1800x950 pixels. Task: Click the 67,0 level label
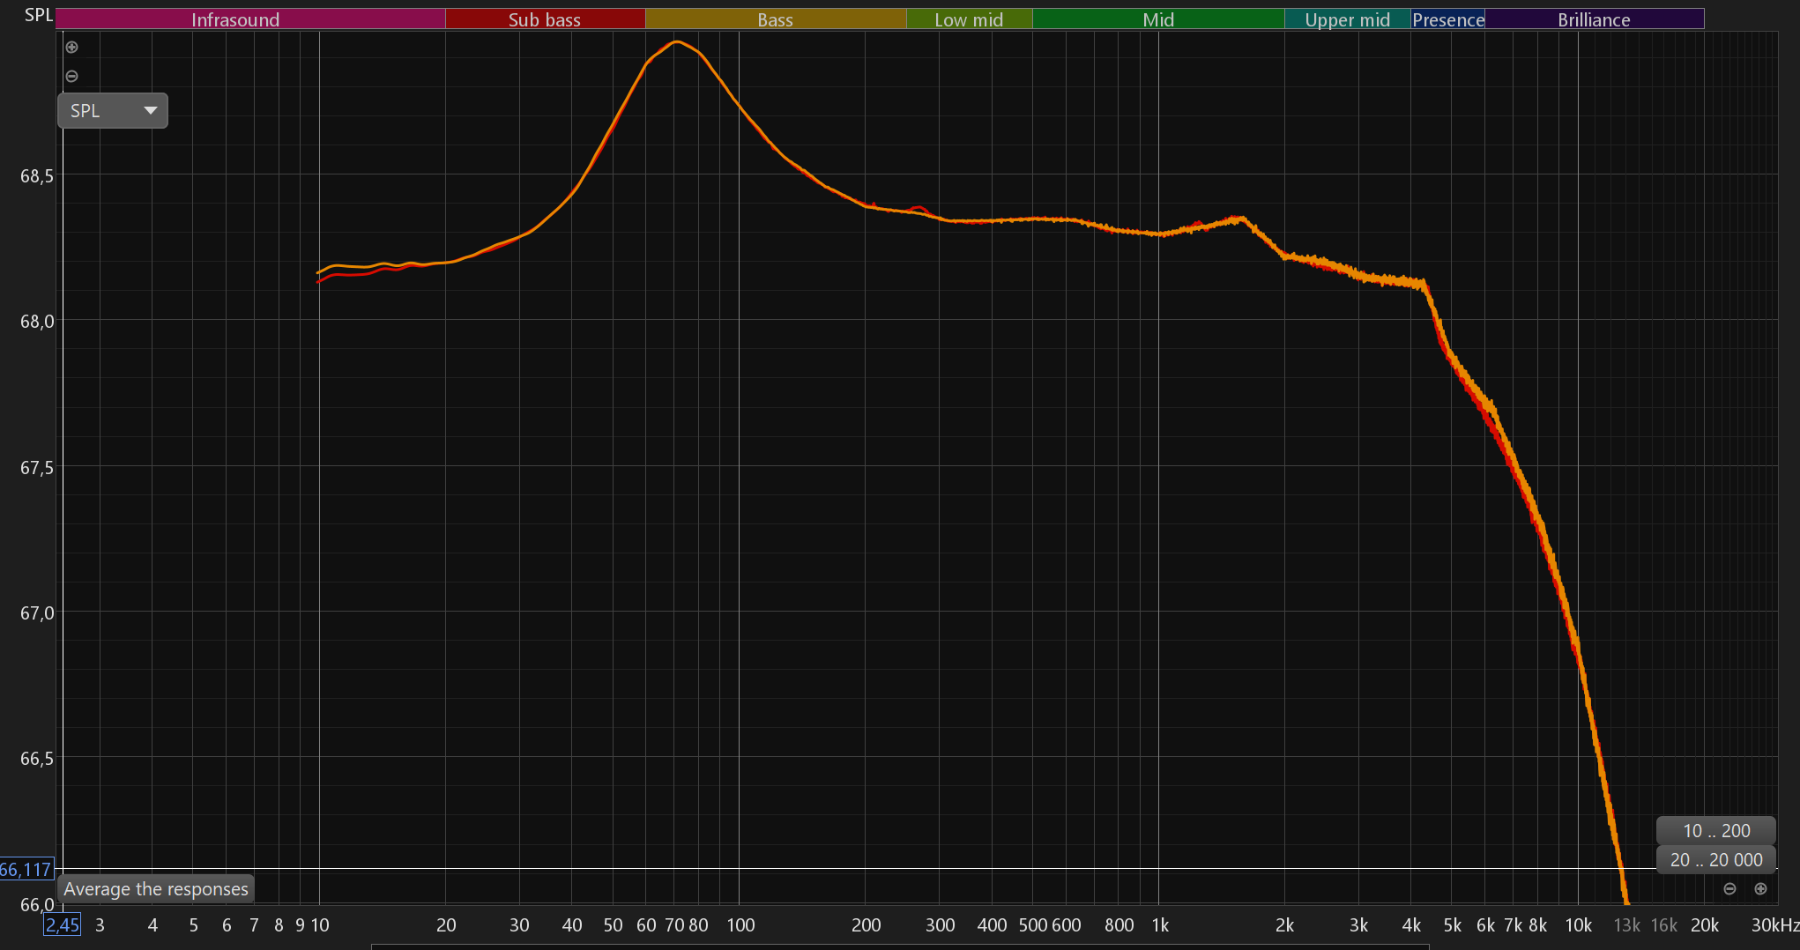pyautogui.click(x=37, y=613)
